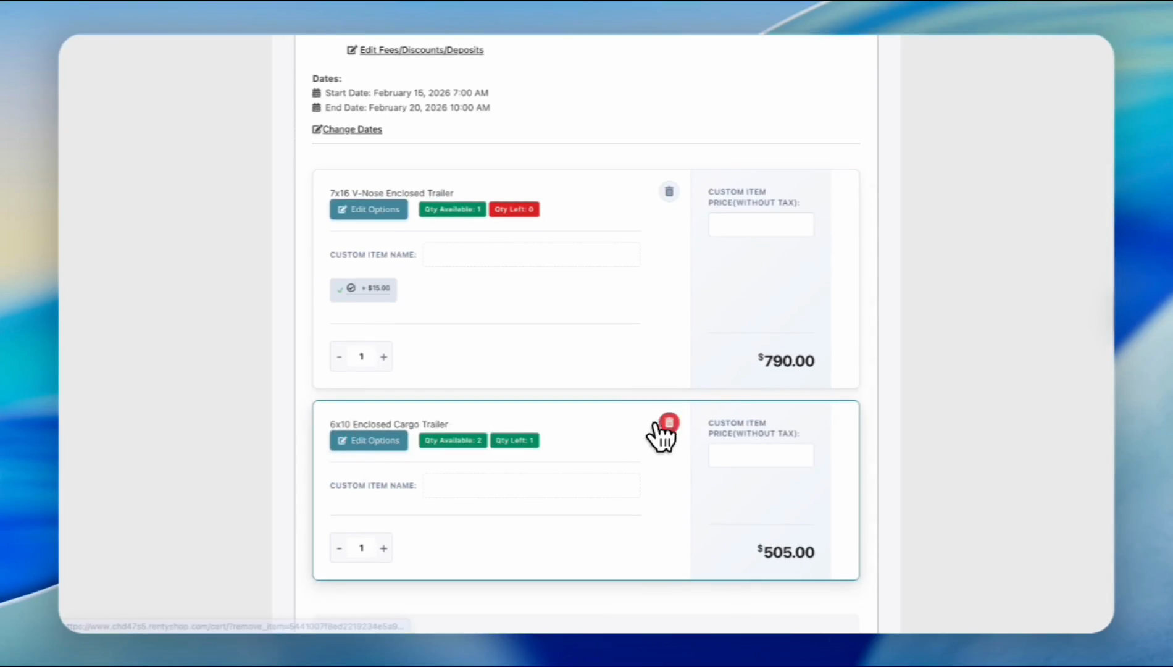Click custom item price field for 7x16 trailer
This screenshot has height=667, width=1173.
click(761, 225)
